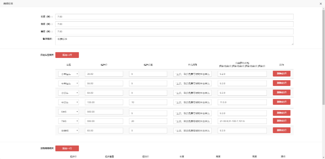Click the dialog's vertical scrollbar

324,57
